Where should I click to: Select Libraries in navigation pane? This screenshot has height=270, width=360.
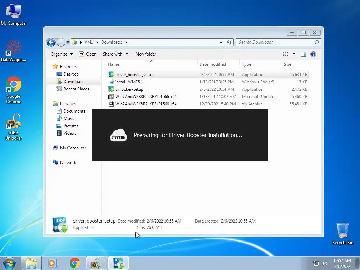tap(64, 104)
